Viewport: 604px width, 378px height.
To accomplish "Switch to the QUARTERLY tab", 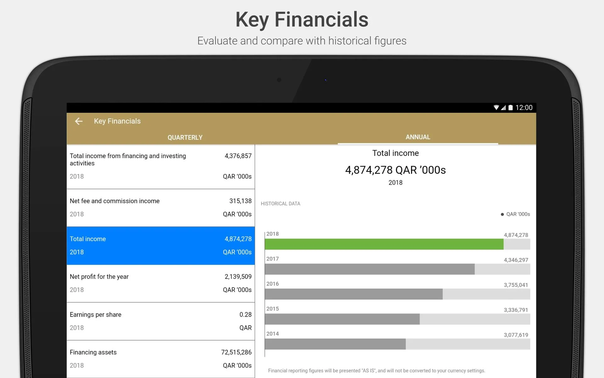I will click(x=185, y=137).
